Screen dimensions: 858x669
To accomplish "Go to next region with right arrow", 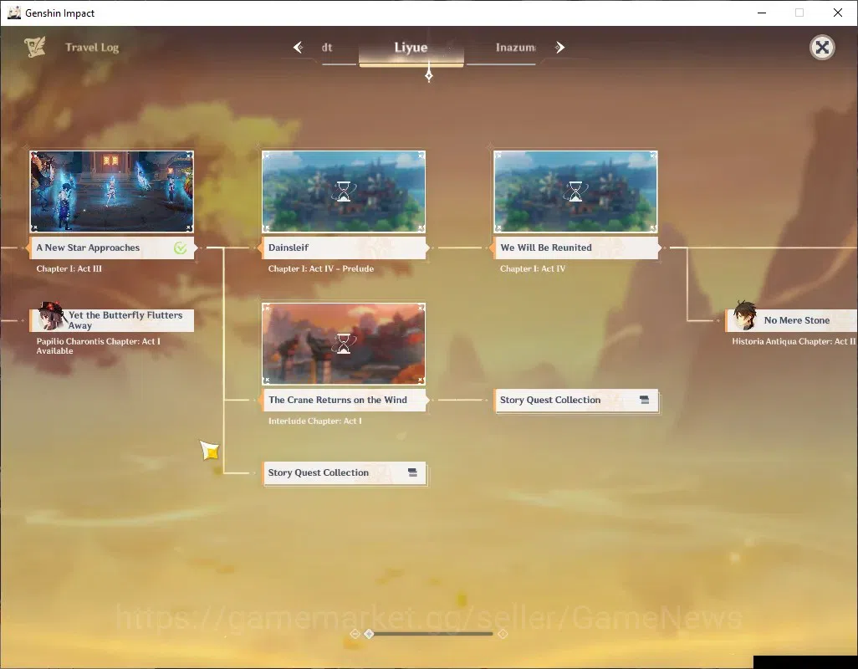I will (x=559, y=48).
